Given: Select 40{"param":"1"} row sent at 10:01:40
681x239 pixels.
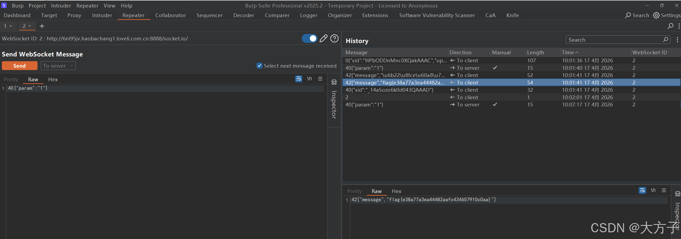Looking at the screenshot, I should tap(511, 68).
